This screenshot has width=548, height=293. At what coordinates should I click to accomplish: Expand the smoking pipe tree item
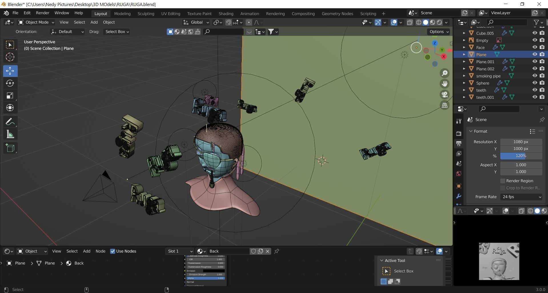point(464,76)
